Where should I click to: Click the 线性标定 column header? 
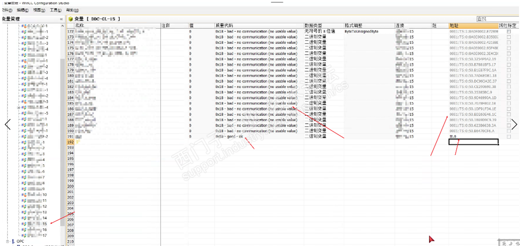pos(509,25)
